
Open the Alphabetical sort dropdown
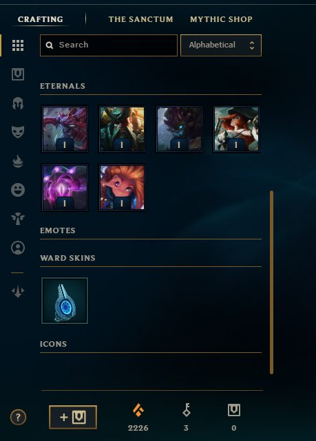click(221, 45)
